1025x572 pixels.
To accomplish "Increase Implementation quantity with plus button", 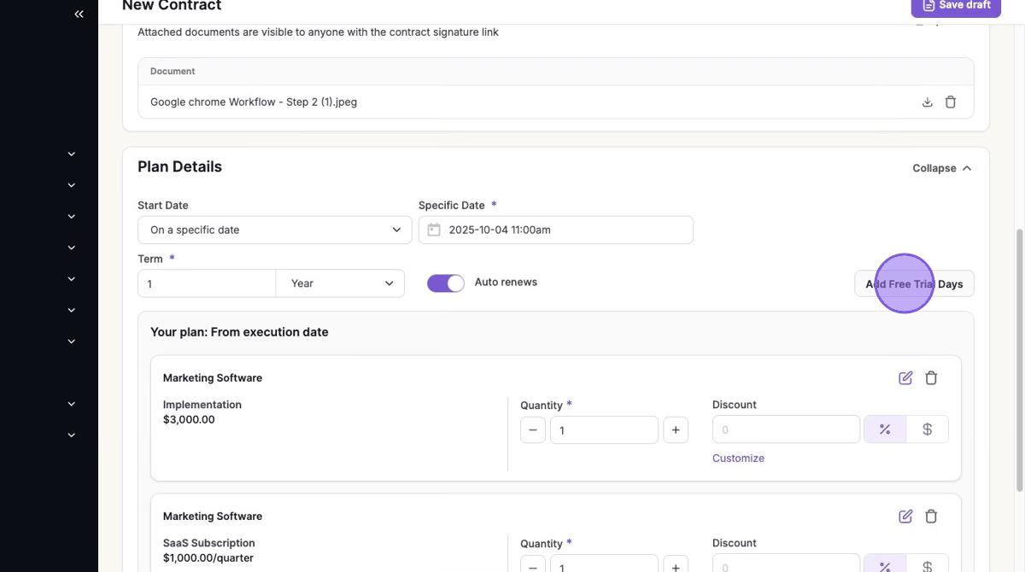I will coord(675,430).
